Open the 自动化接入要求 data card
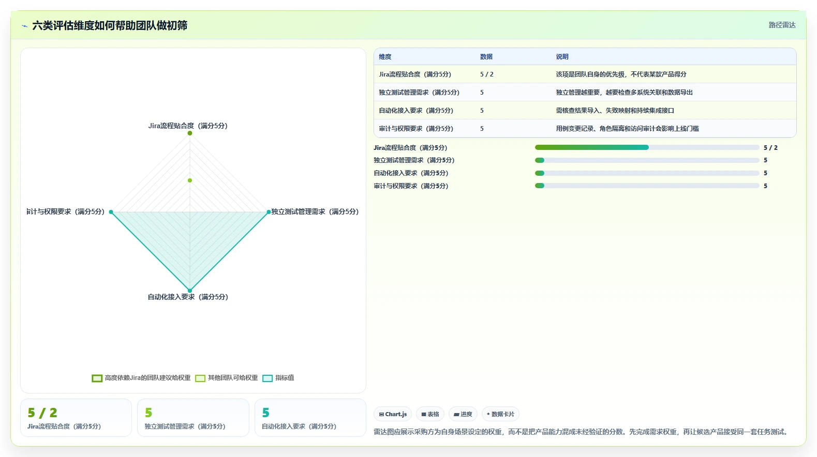This screenshot has width=817, height=457. click(310, 418)
